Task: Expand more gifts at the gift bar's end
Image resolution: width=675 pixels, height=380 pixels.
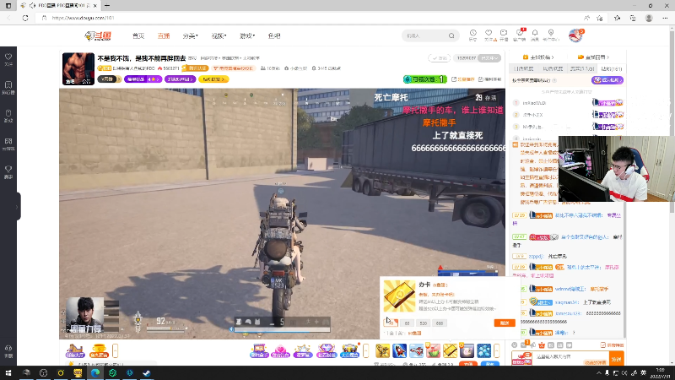Action: coord(496,350)
